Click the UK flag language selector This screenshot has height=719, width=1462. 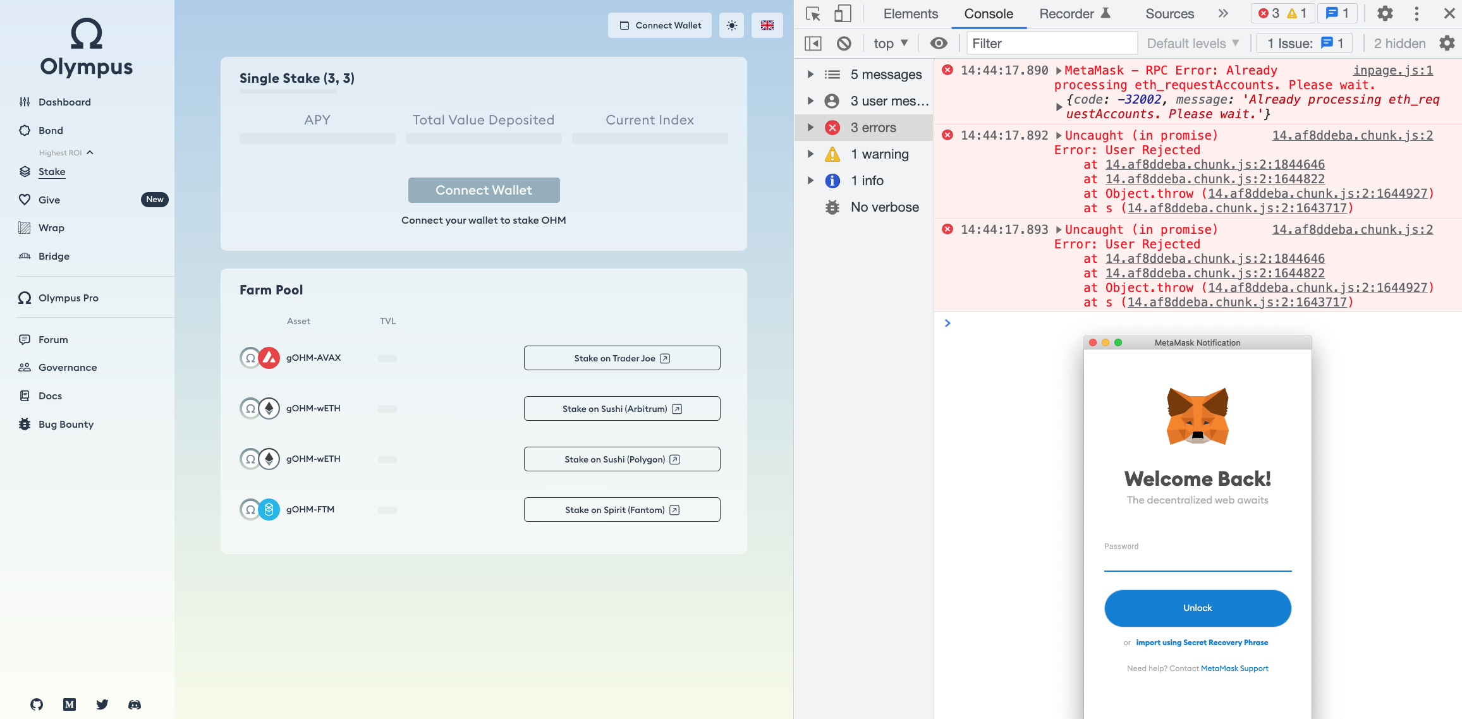767,25
